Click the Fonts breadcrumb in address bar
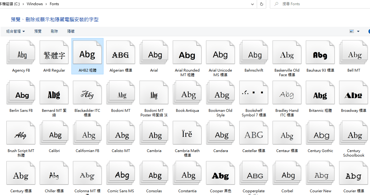370x195 pixels. coord(54,4)
